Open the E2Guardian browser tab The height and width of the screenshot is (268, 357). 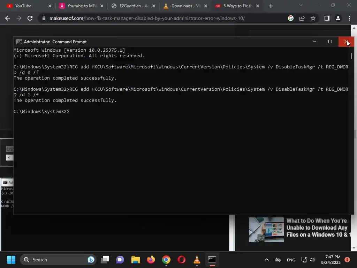133,6
